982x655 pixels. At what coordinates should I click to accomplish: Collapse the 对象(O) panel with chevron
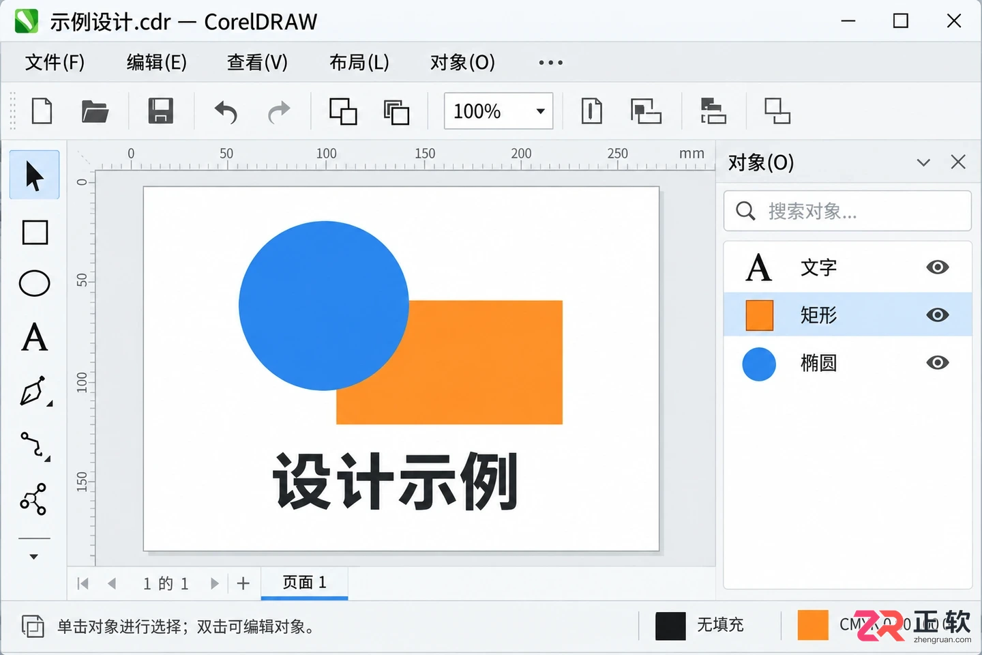[923, 162]
